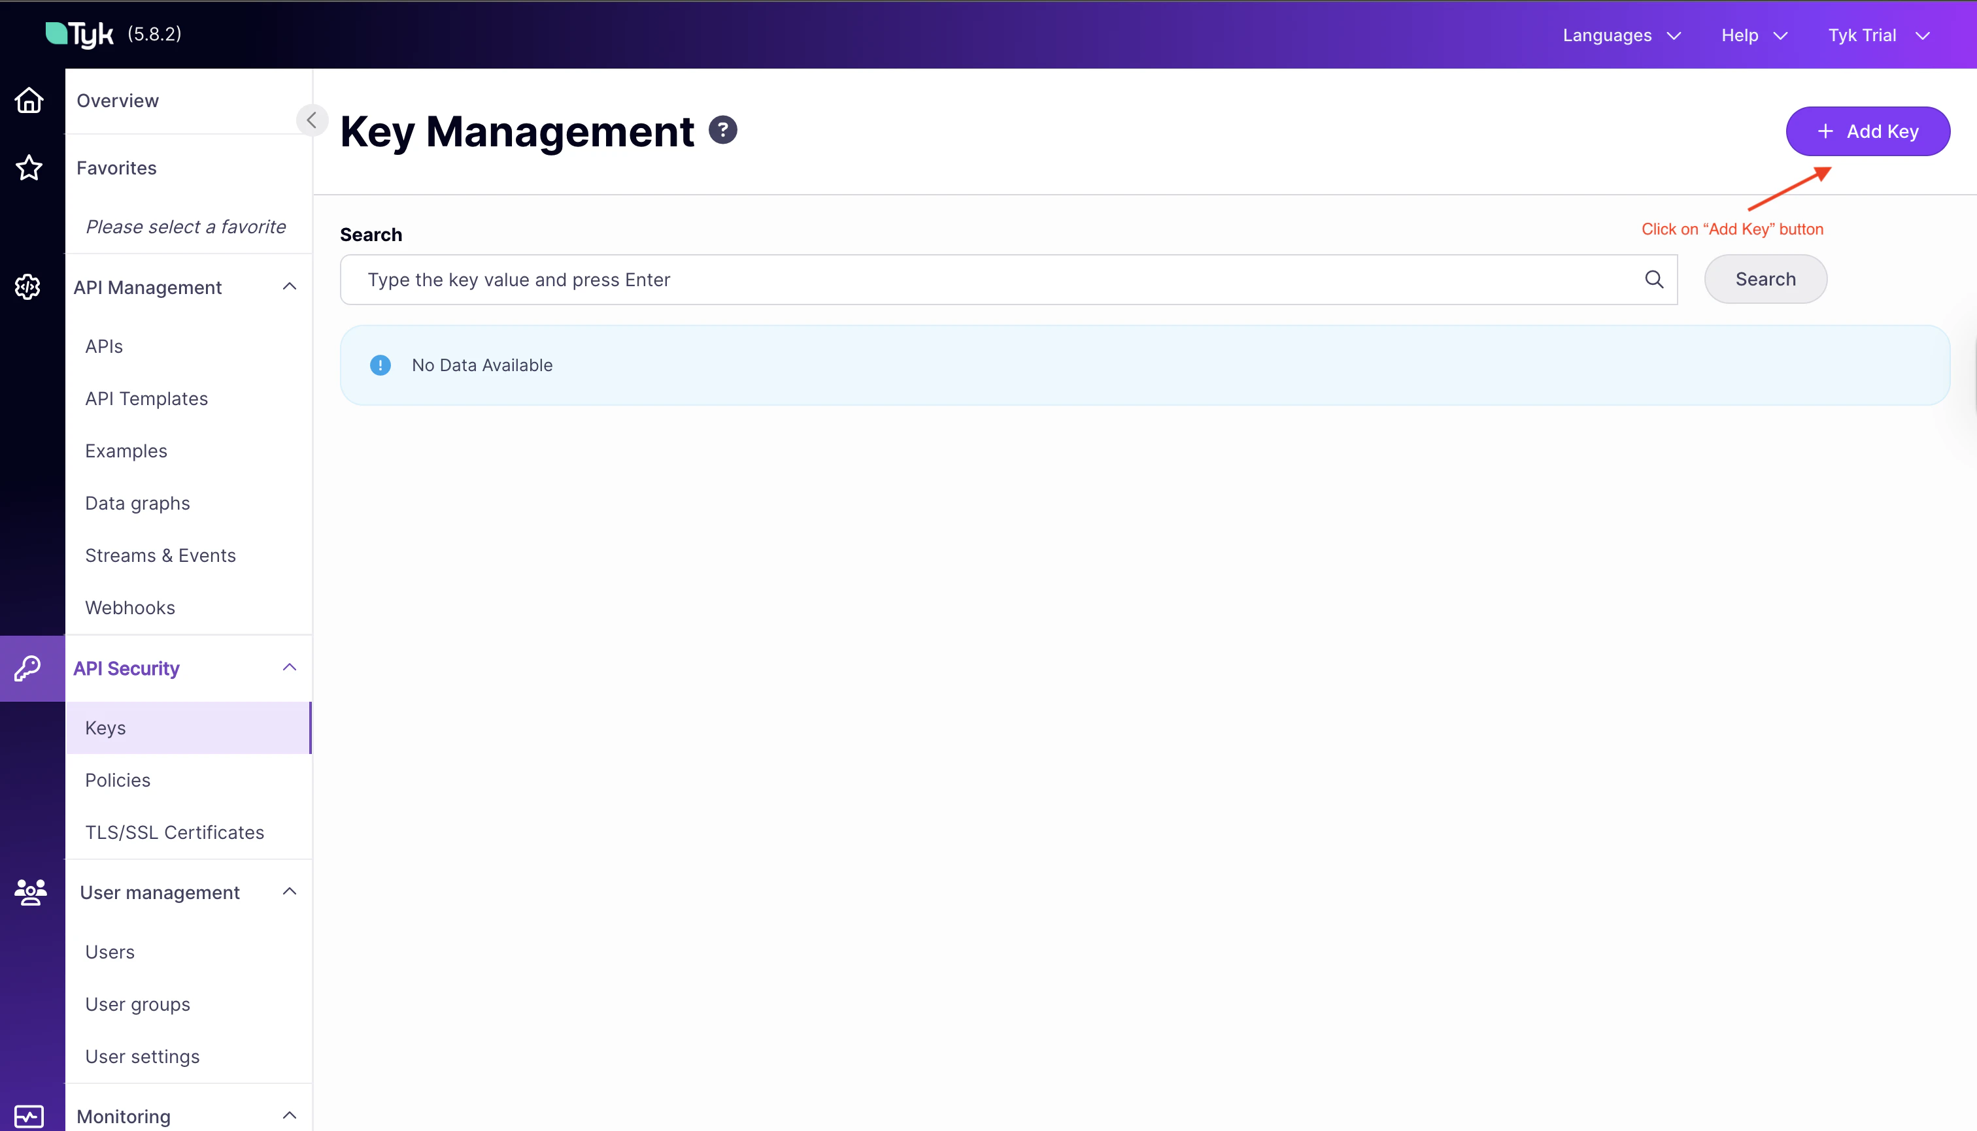
Task: Click the Add Key button
Action: (1867, 131)
